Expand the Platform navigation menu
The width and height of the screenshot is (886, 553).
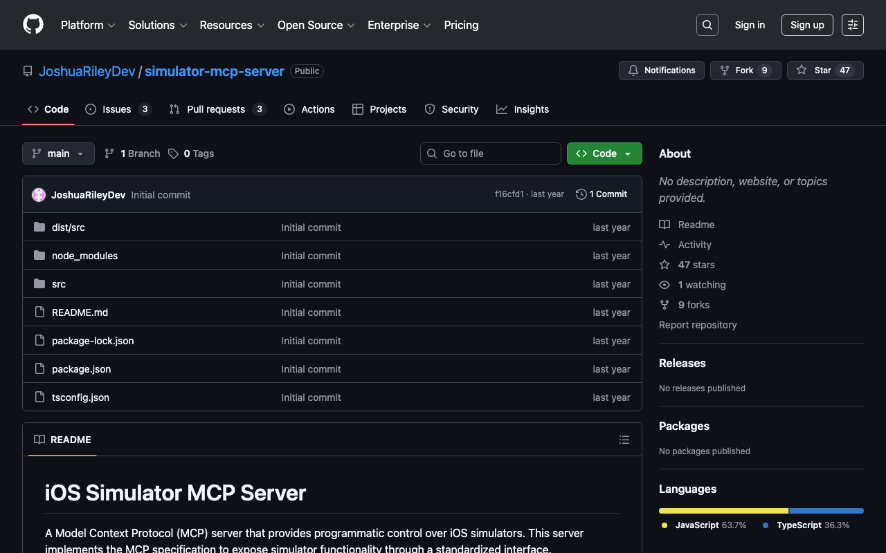point(87,25)
